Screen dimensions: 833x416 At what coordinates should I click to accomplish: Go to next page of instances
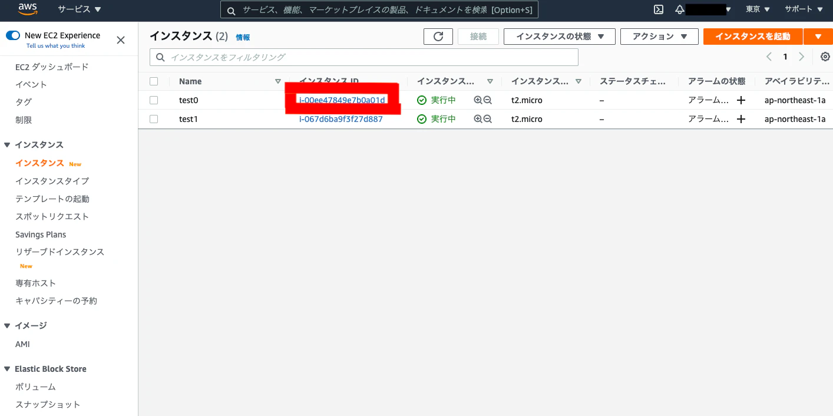point(801,57)
